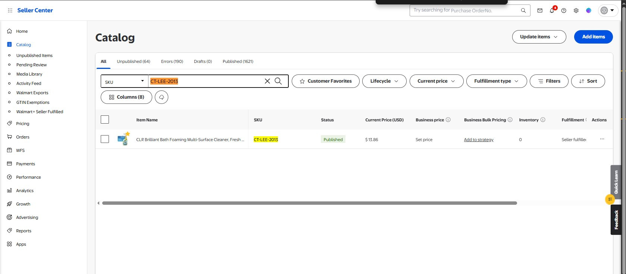Click the Set price link

(424, 140)
